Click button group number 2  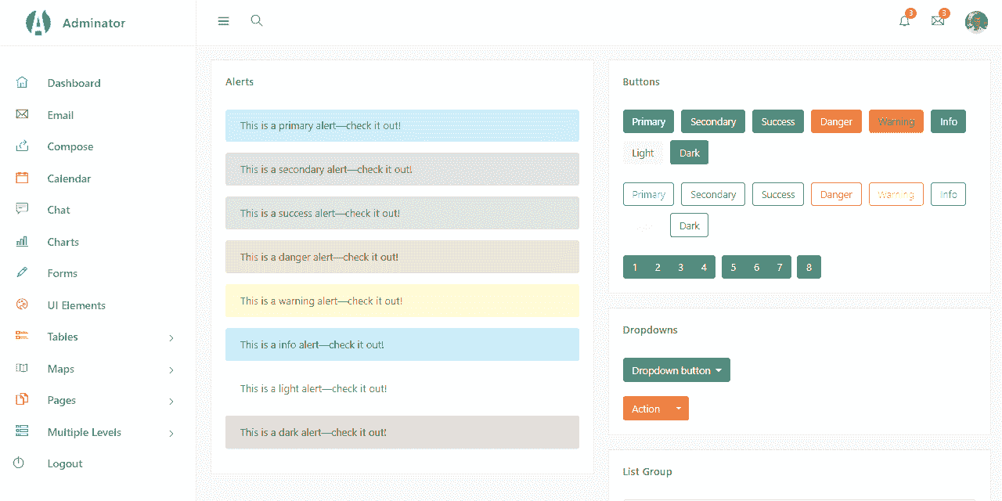pos(658,267)
